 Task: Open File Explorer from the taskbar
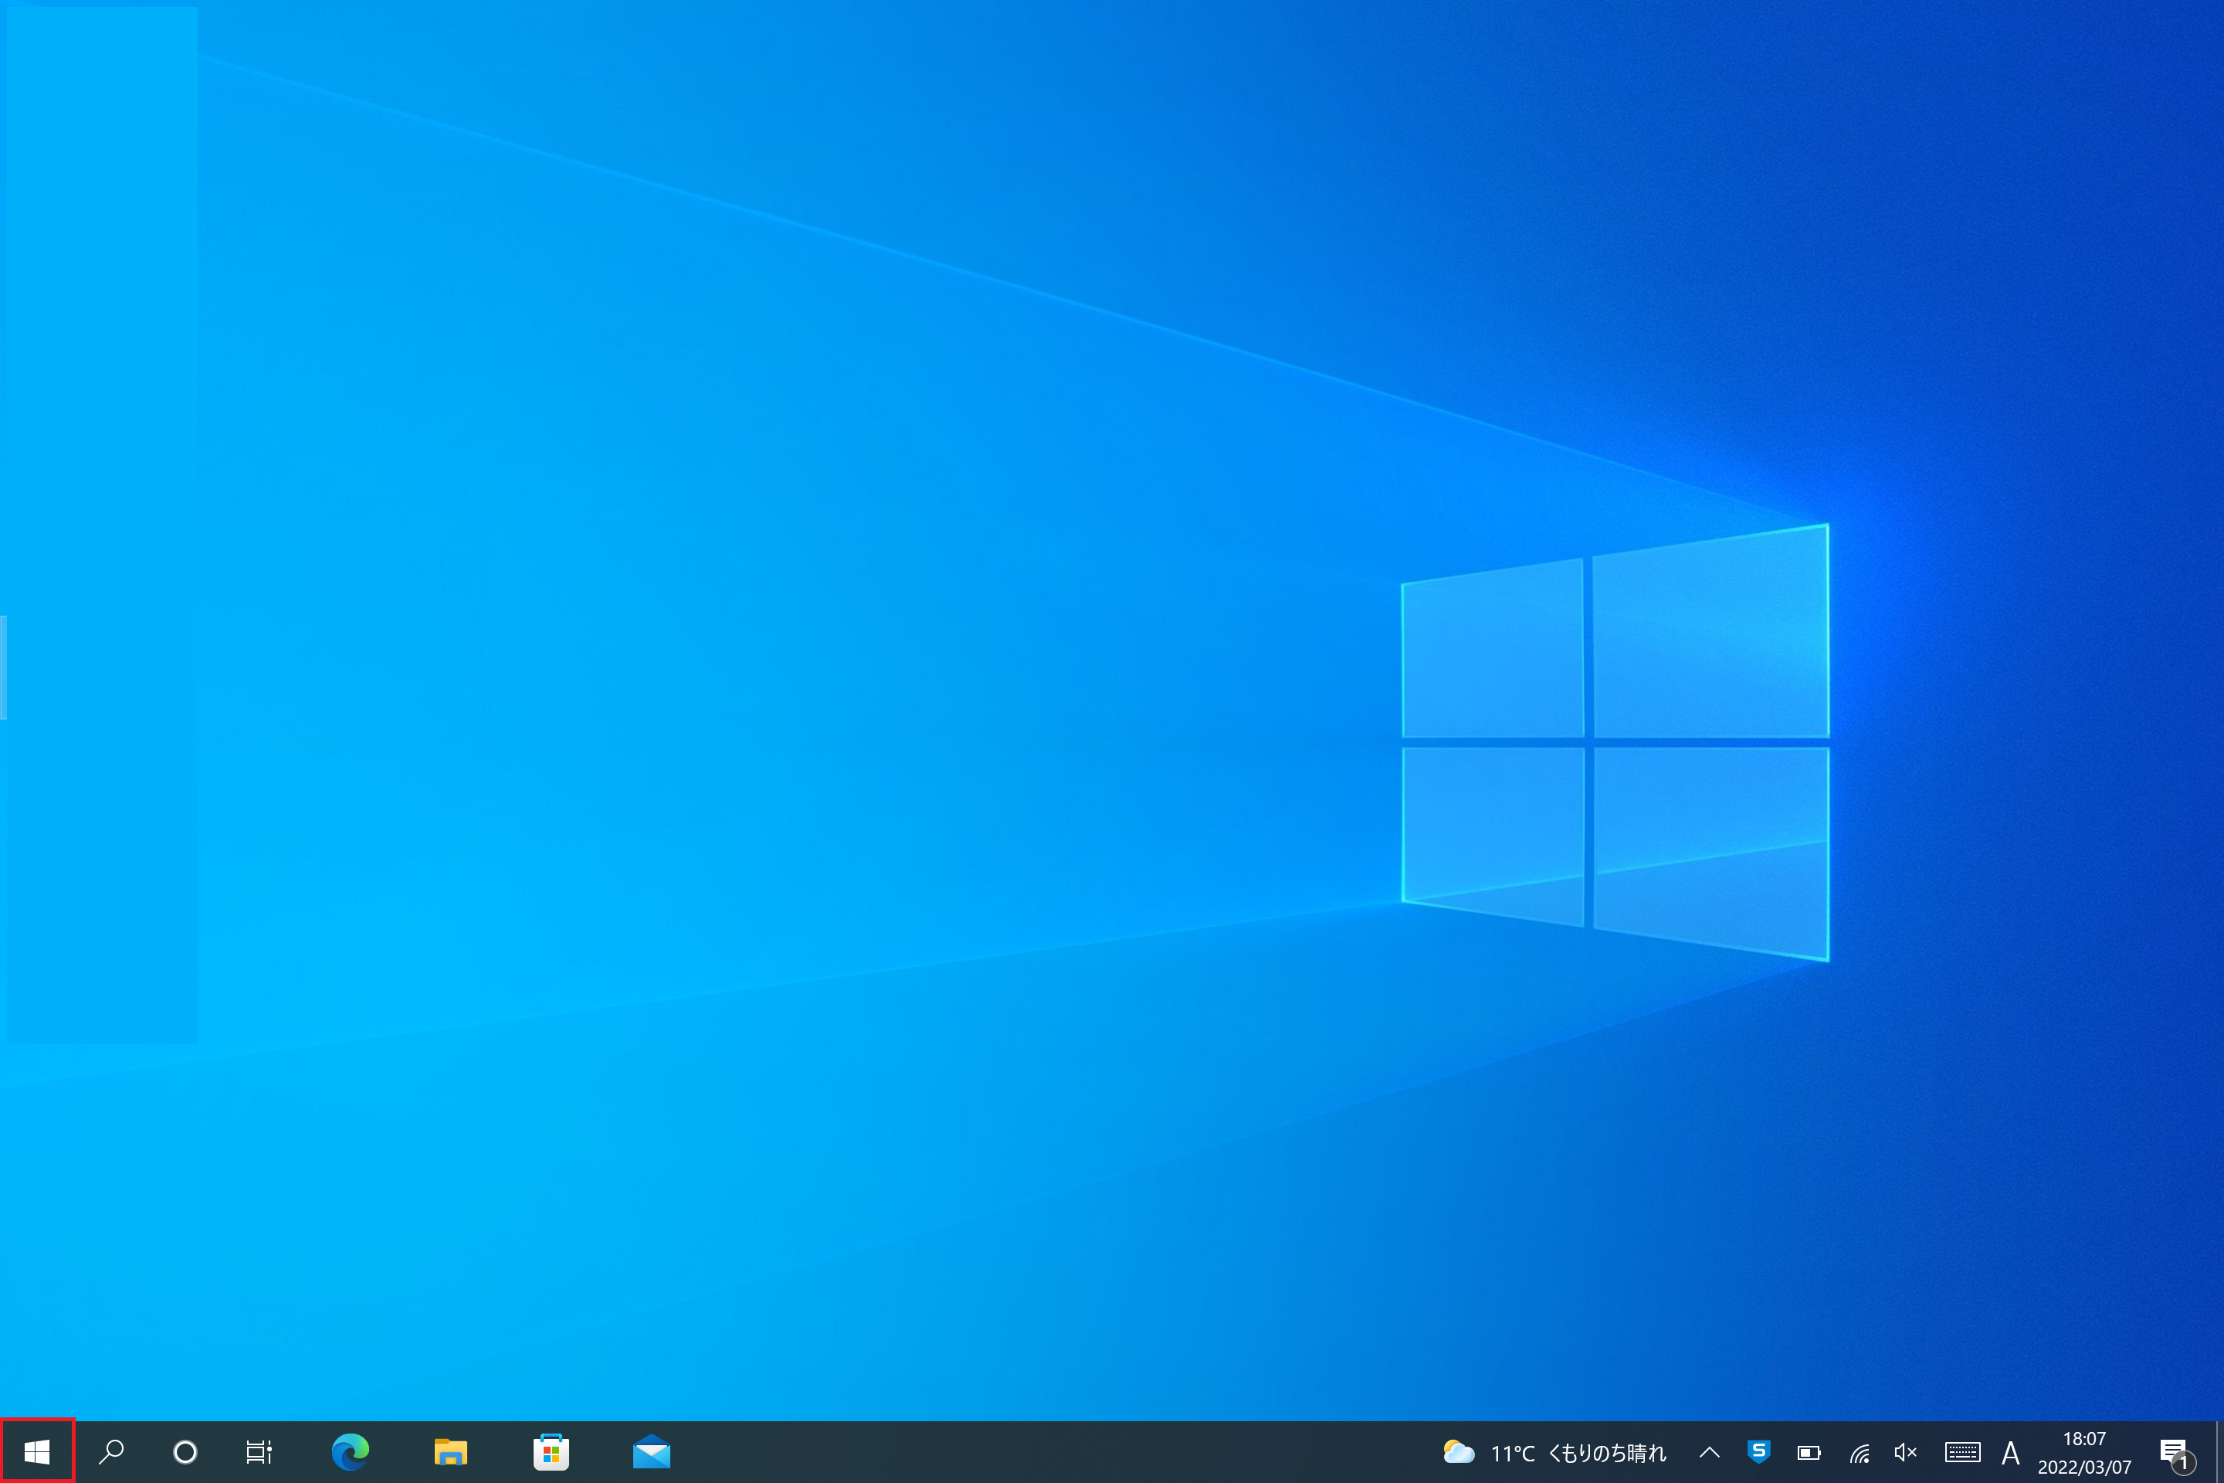pos(450,1451)
